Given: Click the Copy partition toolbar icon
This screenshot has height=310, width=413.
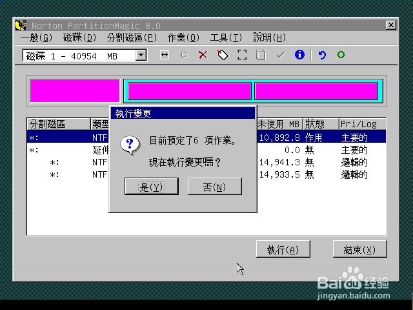Looking at the screenshot, I should [x=261, y=55].
